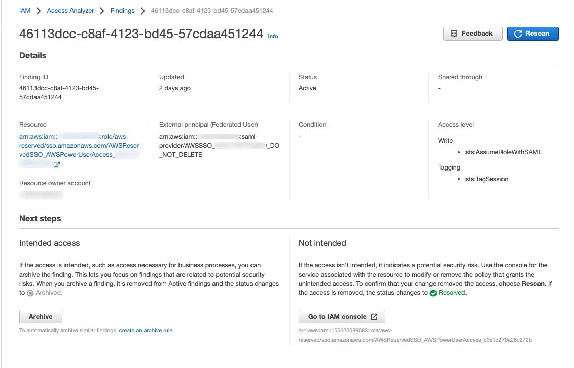Open the Info link next to the finding title
Image resolution: width=574 pixels, height=368 pixels.
pos(273,36)
